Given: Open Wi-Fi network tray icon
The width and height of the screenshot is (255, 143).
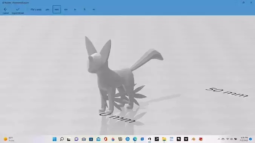Looking at the screenshot, I should [227, 139].
